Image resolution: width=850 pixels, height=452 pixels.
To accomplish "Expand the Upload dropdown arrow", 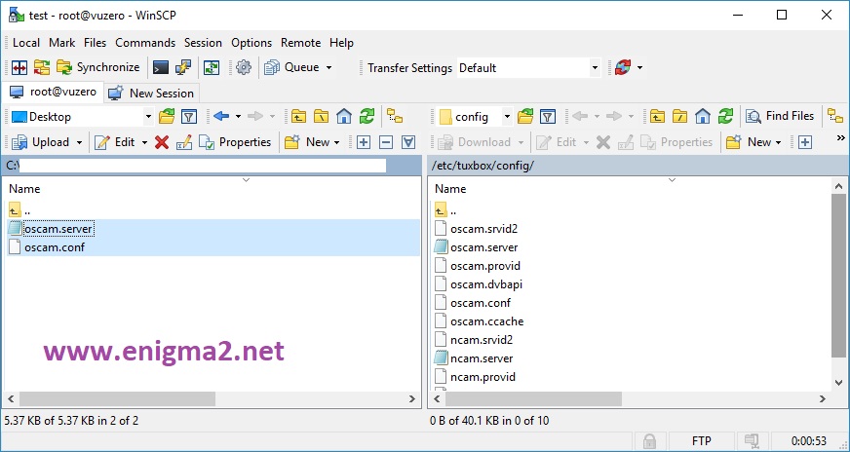I will point(79,142).
